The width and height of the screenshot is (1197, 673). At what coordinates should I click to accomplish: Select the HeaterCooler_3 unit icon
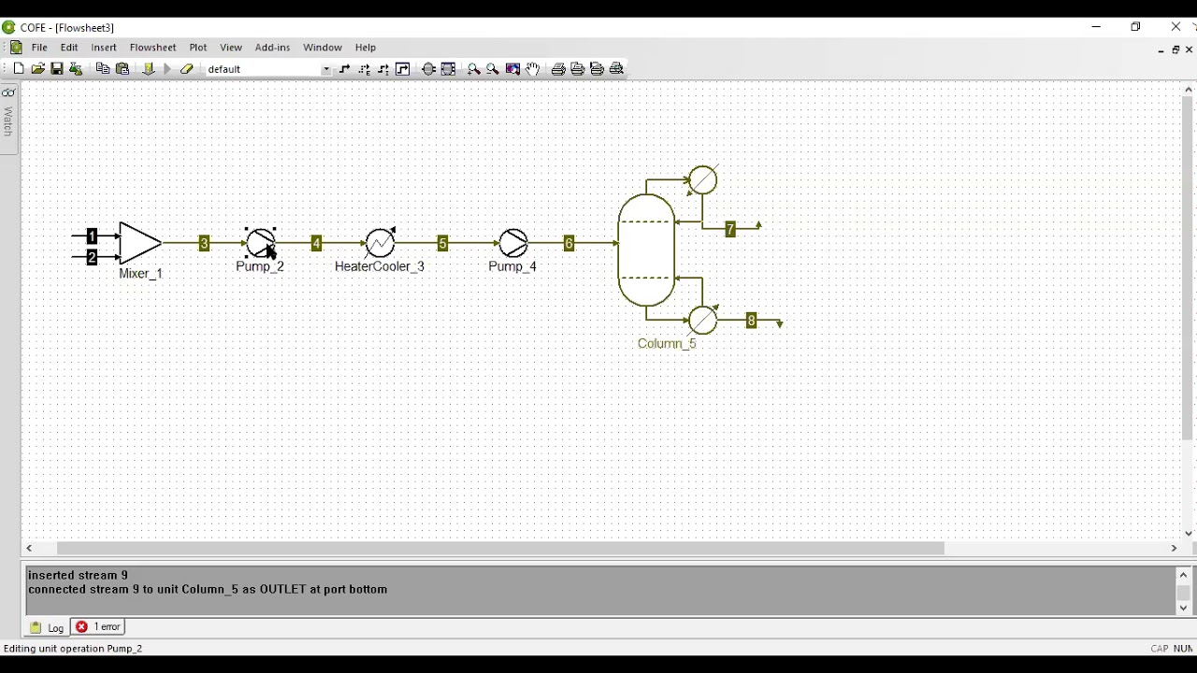point(380,243)
